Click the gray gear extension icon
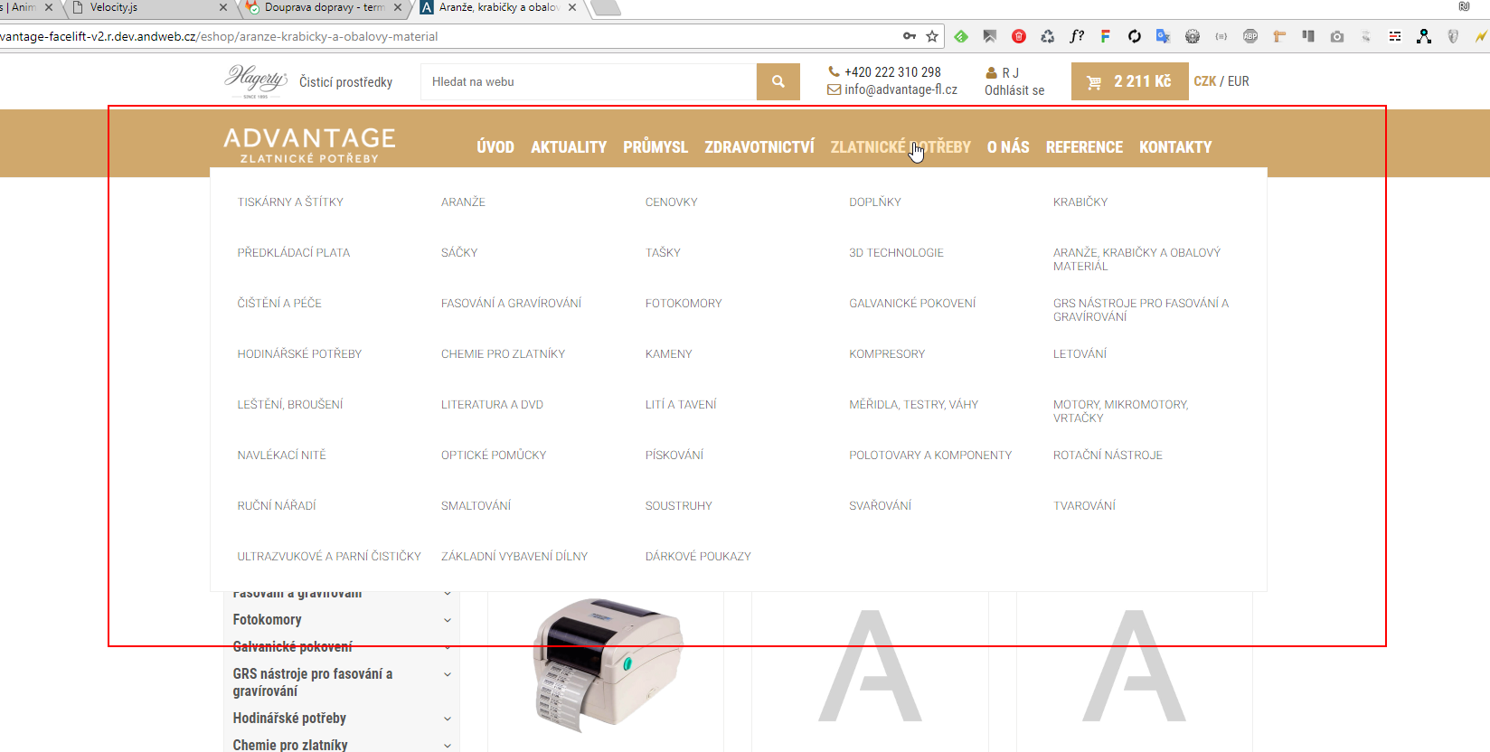The height and width of the screenshot is (752, 1490). pyautogui.click(x=1193, y=36)
